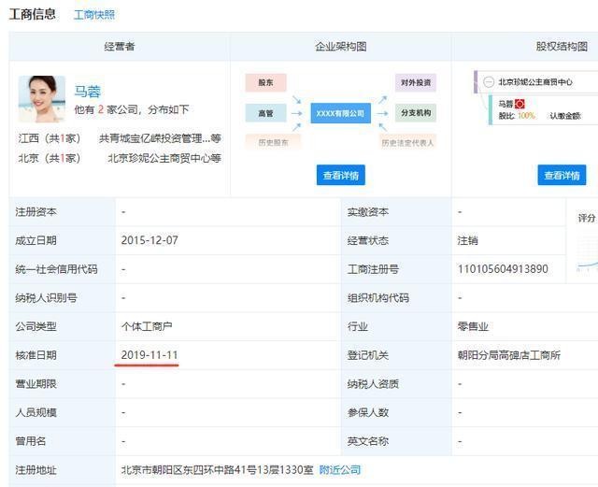
Task: Select the 工商信息 heading tab
Action: [33, 14]
